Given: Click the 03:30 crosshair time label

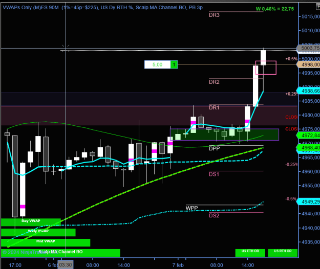Looking at the screenshot, I should (x=66, y=265).
